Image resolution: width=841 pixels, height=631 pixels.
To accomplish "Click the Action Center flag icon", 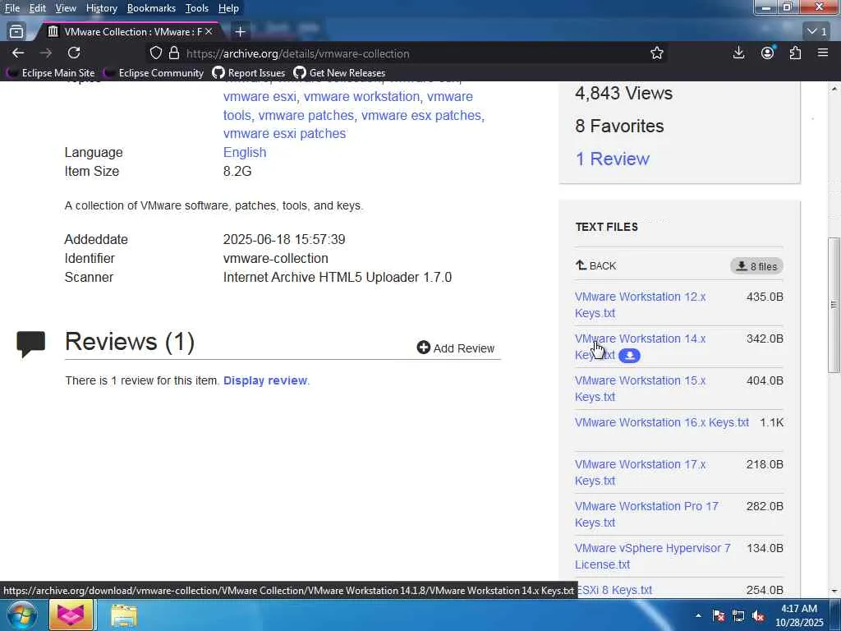I will click(718, 615).
